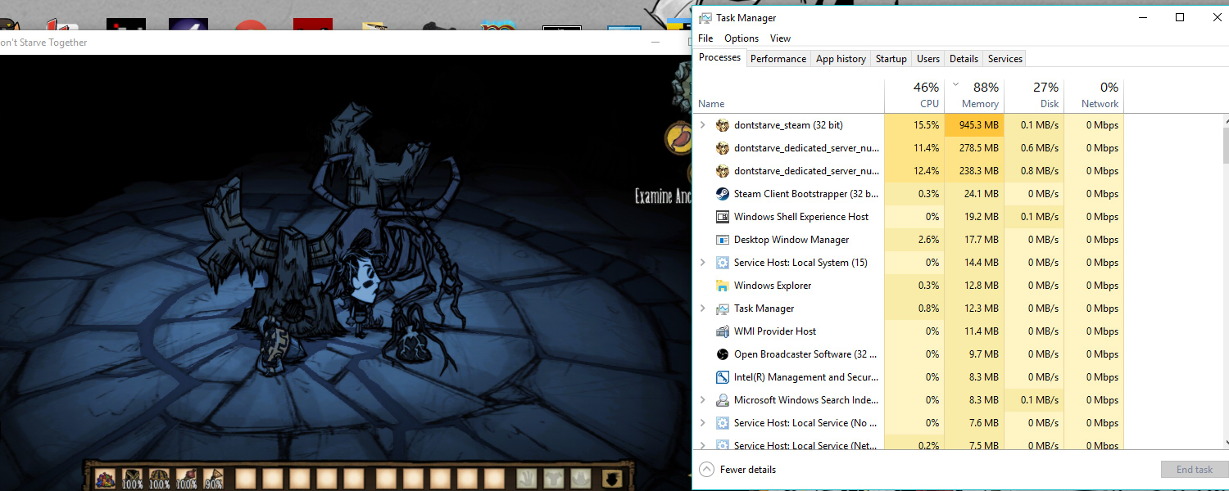This screenshot has height=491, width=1229.
Task: Expand Microsoft Windows Search Indexer entry
Action: click(x=702, y=400)
